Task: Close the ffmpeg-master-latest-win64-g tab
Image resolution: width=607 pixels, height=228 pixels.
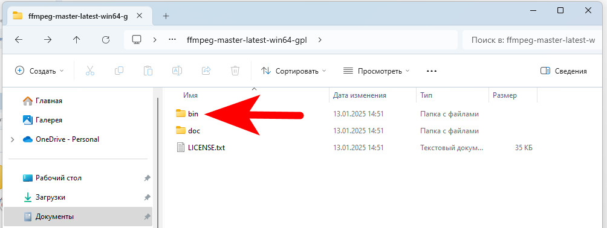Action: click(x=140, y=16)
